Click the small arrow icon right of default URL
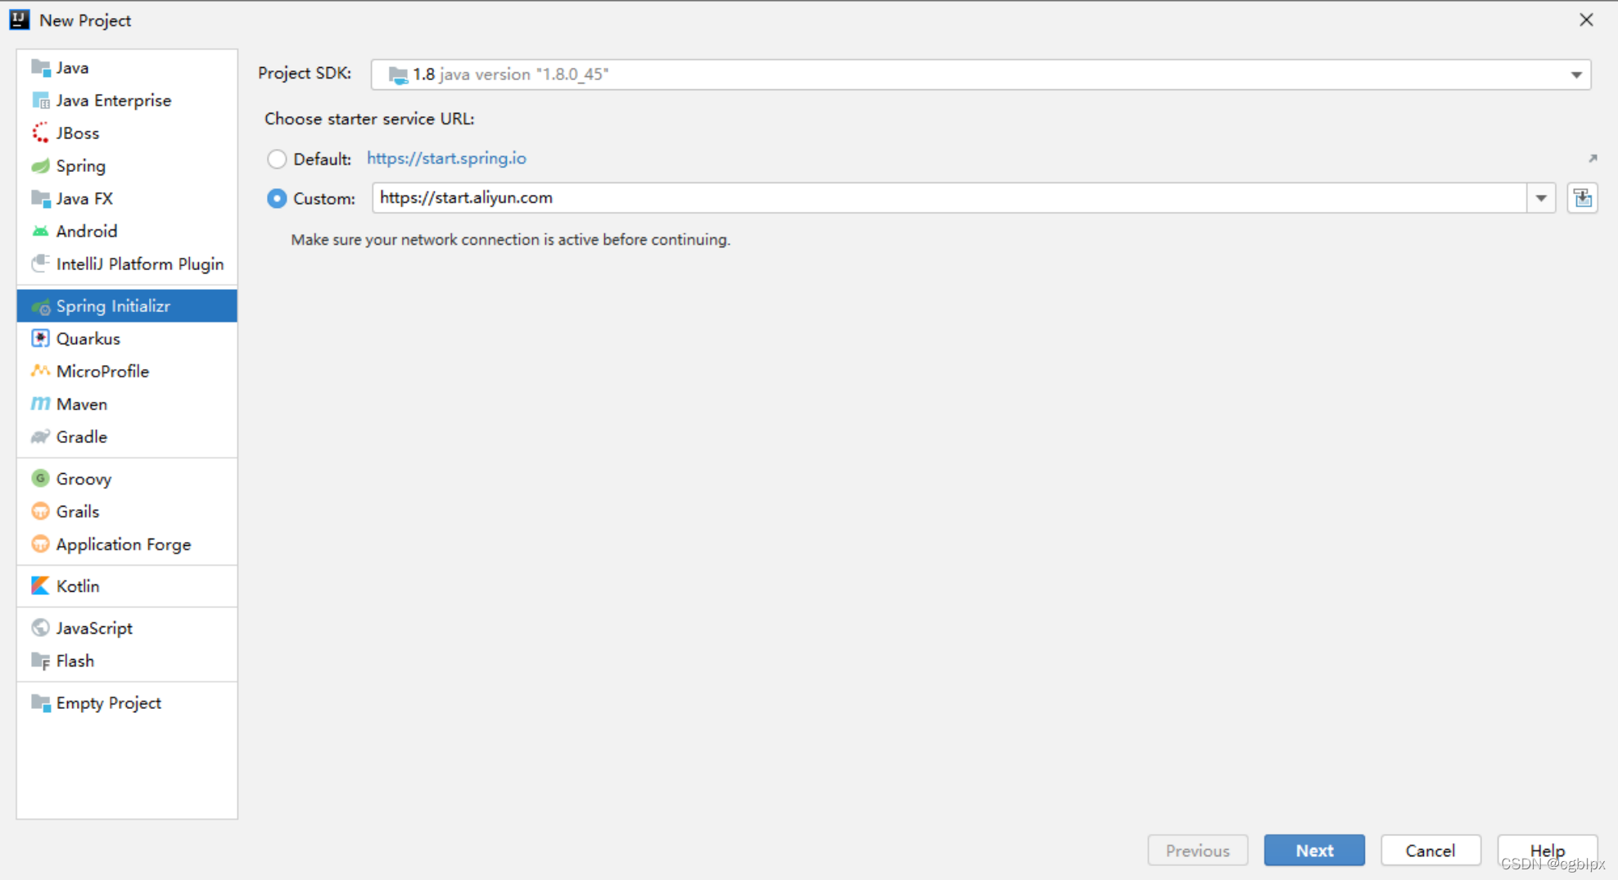 (1593, 158)
